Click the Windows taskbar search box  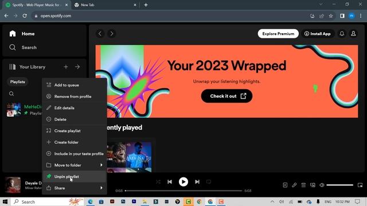[x=47, y=201]
